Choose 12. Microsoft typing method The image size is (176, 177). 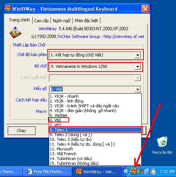[x=95, y=149]
